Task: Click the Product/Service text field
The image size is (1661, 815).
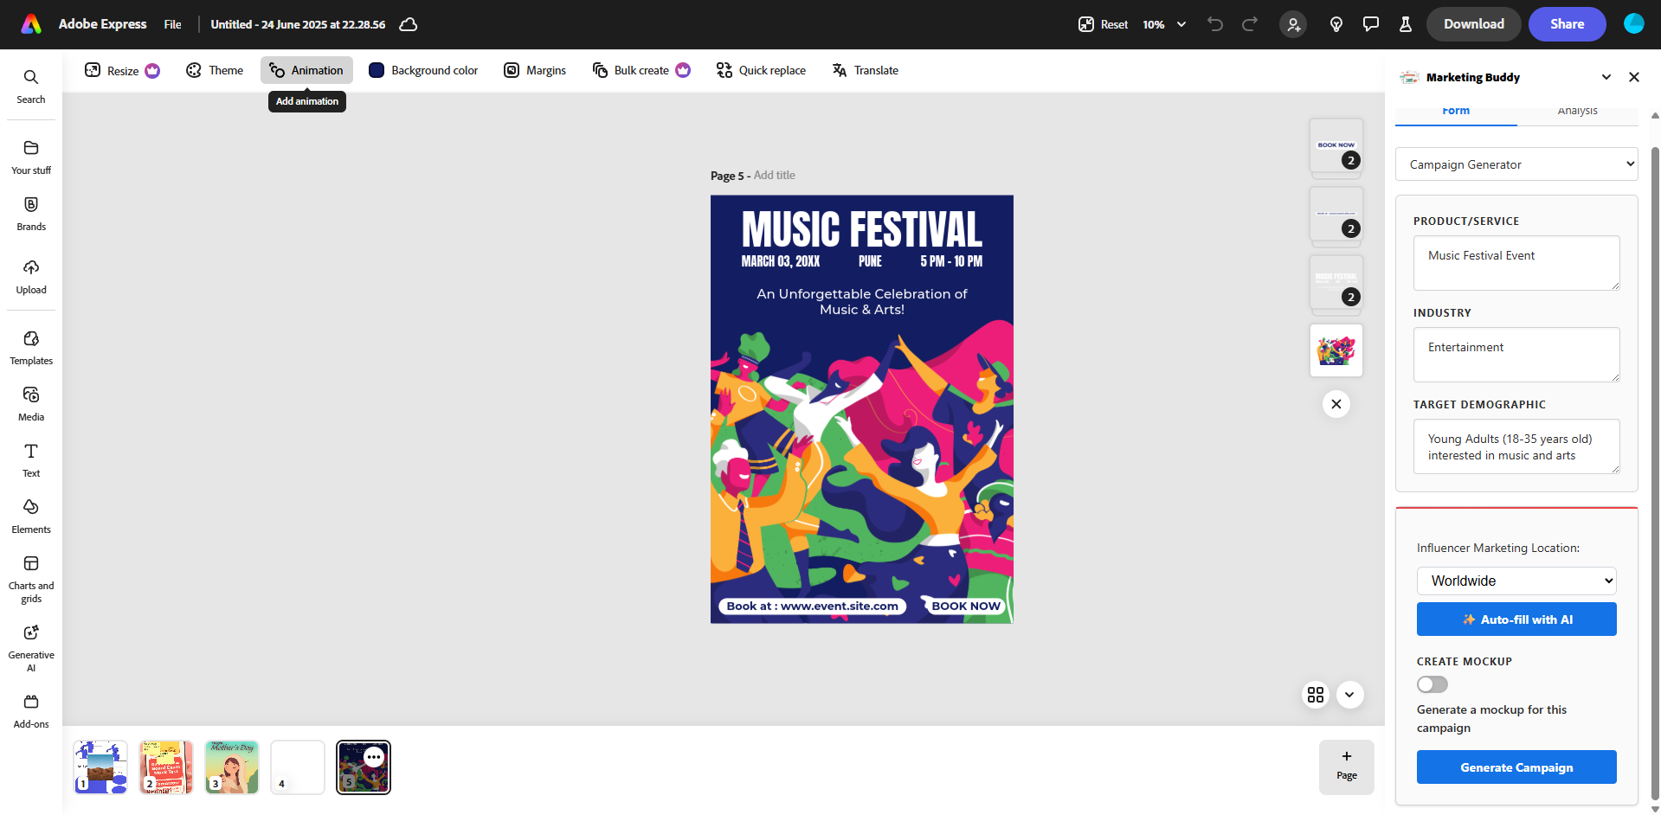Action: (x=1516, y=263)
